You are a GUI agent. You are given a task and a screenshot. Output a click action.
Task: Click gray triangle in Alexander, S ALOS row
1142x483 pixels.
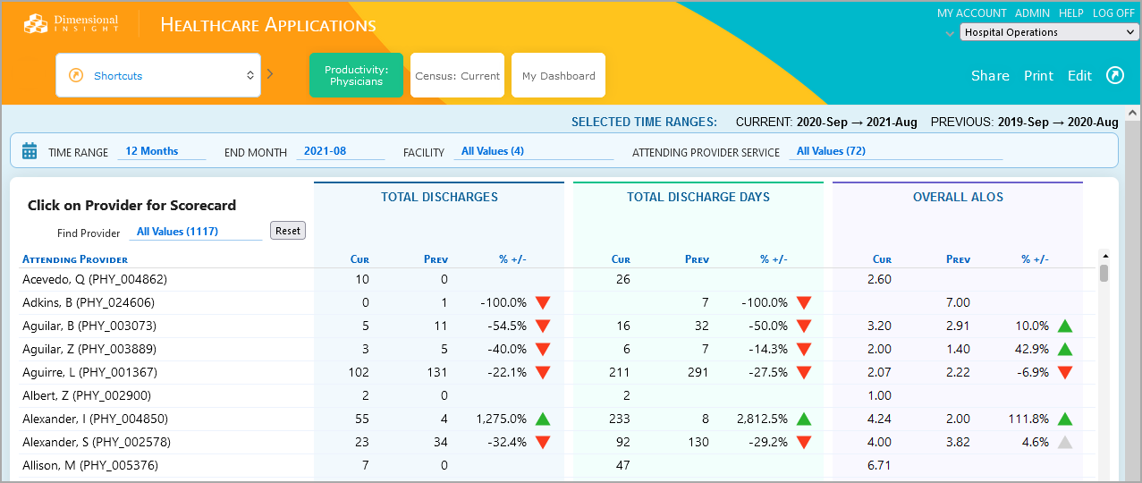coord(1064,442)
